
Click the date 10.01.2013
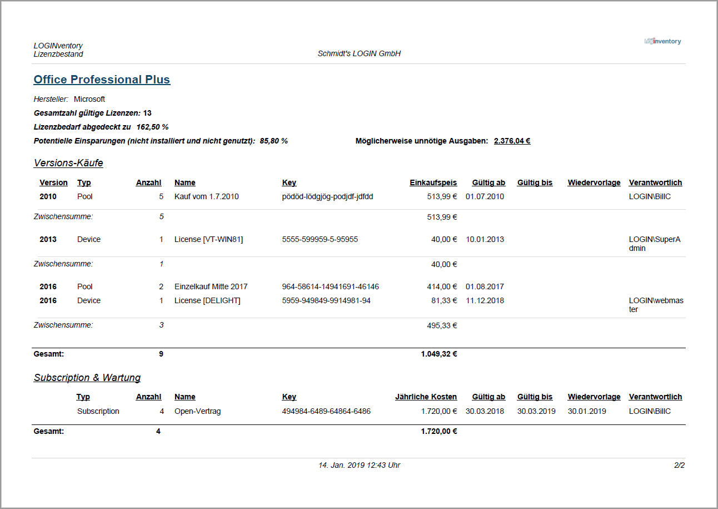[485, 239]
